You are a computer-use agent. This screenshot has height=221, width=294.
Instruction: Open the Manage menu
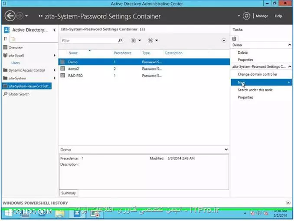(x=262, y=16)
